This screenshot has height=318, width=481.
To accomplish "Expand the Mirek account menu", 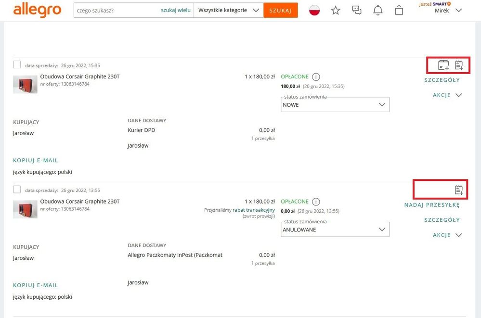I will [x=448, y=11].
